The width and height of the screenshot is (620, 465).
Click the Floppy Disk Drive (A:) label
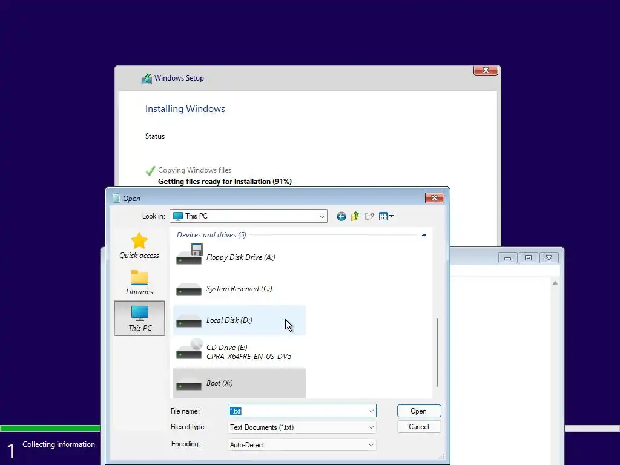click(x=241, y=257)
